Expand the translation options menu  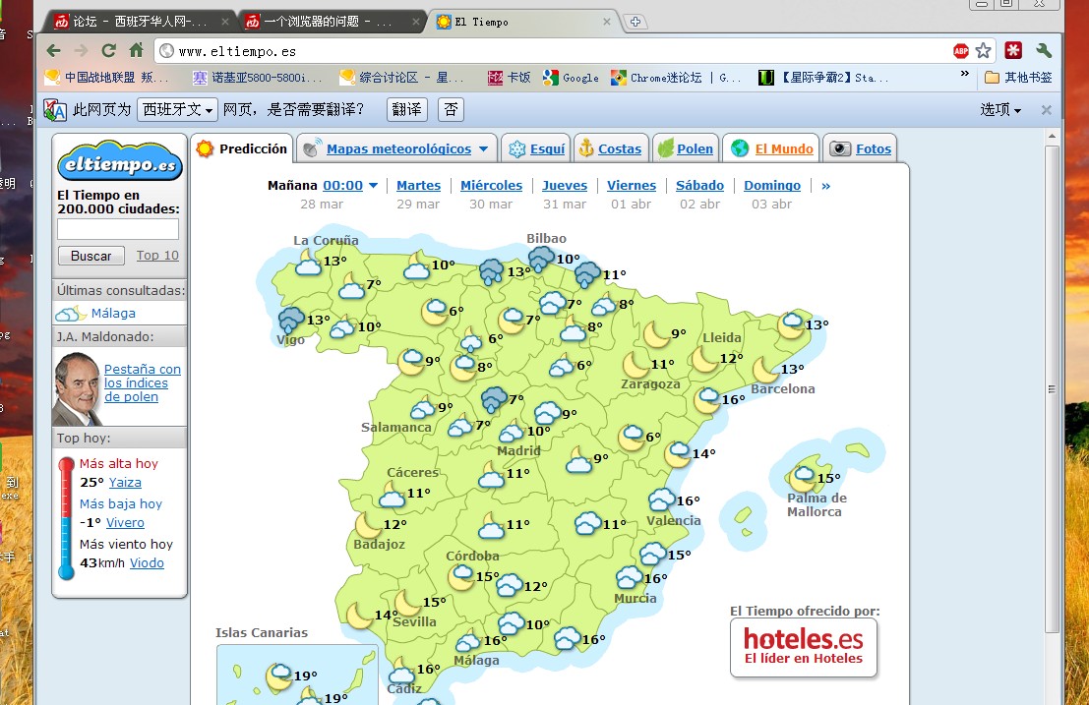pos(1000,110)
